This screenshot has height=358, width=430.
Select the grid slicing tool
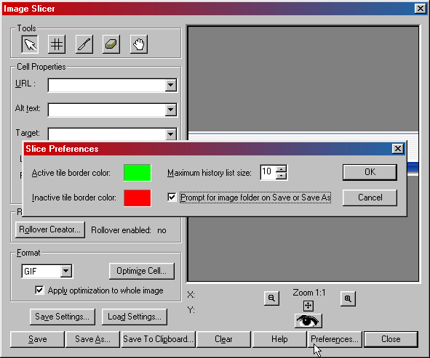57,44
